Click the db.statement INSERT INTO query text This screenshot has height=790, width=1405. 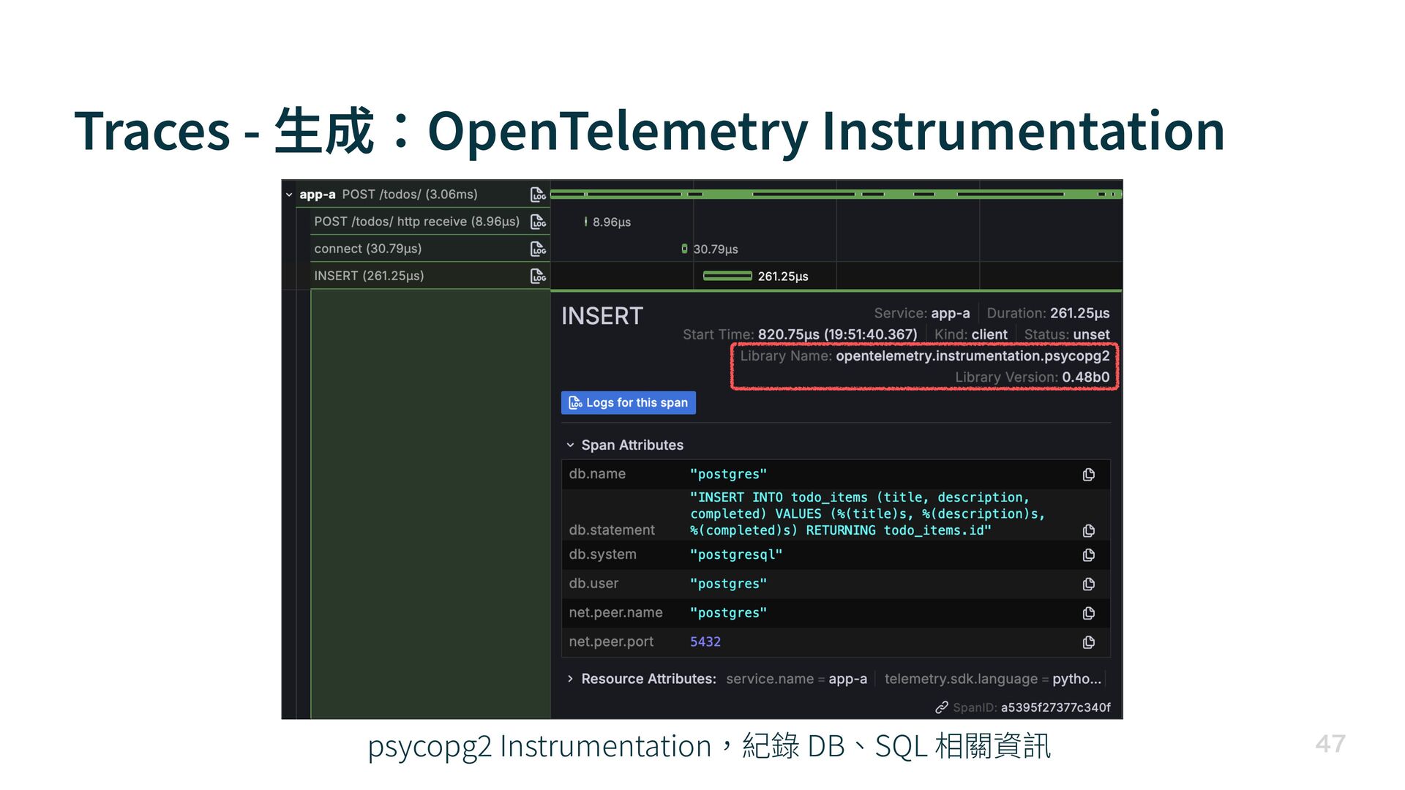pyautogui.click(x=867, y=513)
